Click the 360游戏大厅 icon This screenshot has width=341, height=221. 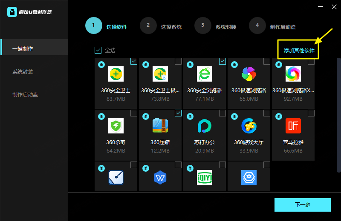[x=249, y=126]
